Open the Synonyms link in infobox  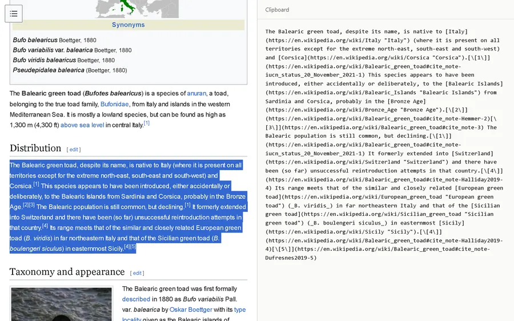(128, 25)
